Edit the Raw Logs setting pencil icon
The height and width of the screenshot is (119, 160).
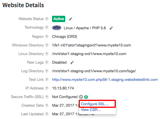click(72, 63)
